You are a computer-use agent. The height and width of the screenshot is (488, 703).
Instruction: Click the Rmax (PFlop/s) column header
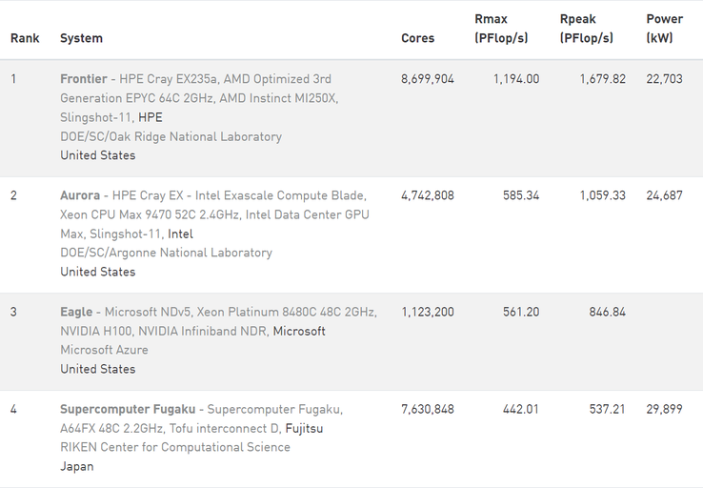[501, 29]
